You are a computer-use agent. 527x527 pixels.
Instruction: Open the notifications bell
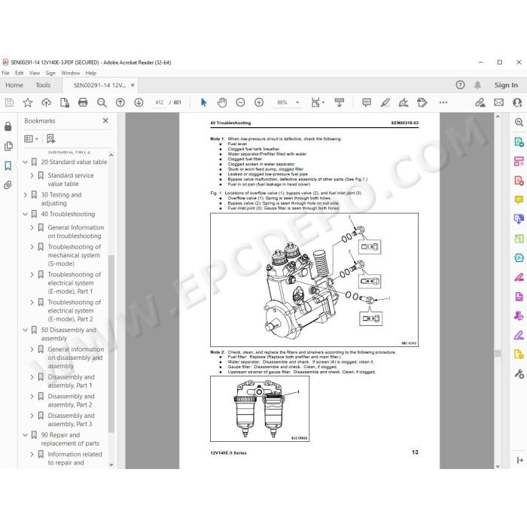(x=477, y=85)
